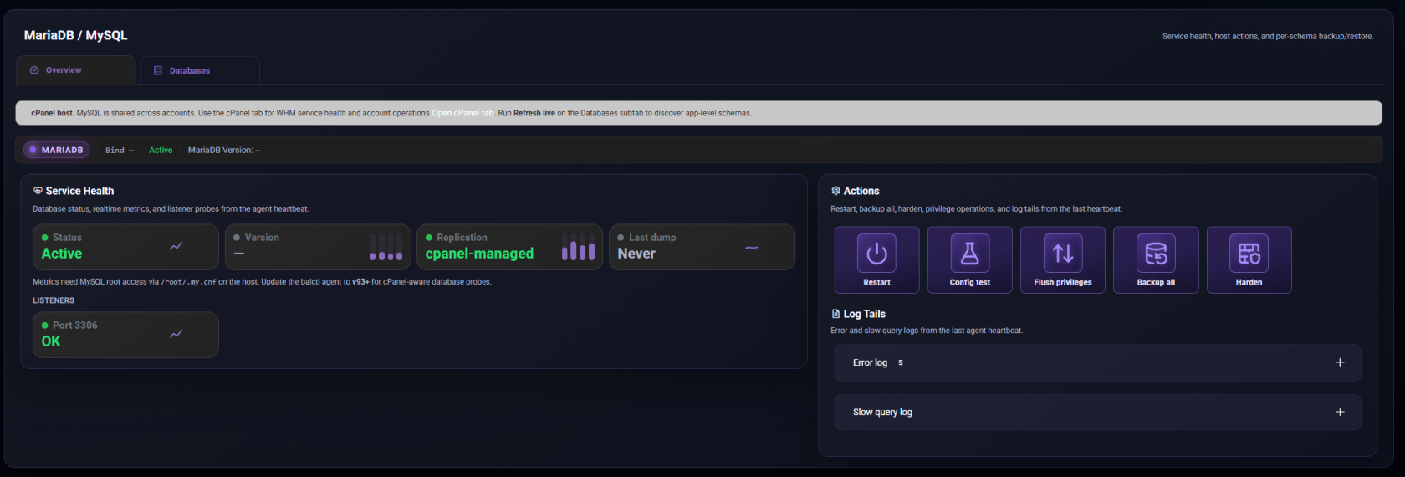This screenshot has height=477, width=1405.
Task: Click the Bind label in the info bar
Action: point(120,151)
